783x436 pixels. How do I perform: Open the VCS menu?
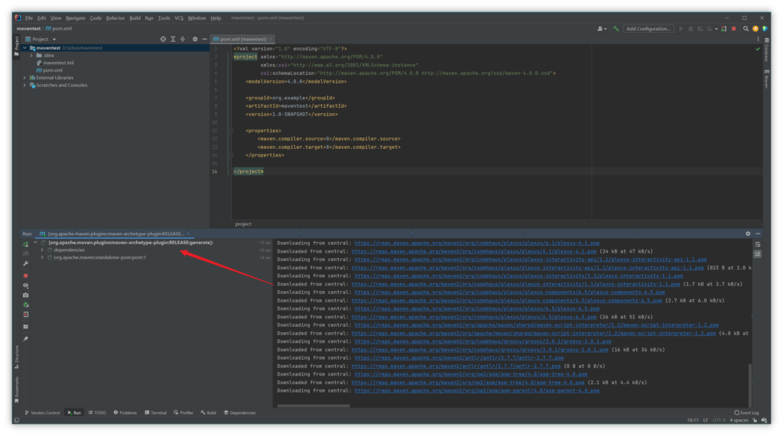(179, 18)
